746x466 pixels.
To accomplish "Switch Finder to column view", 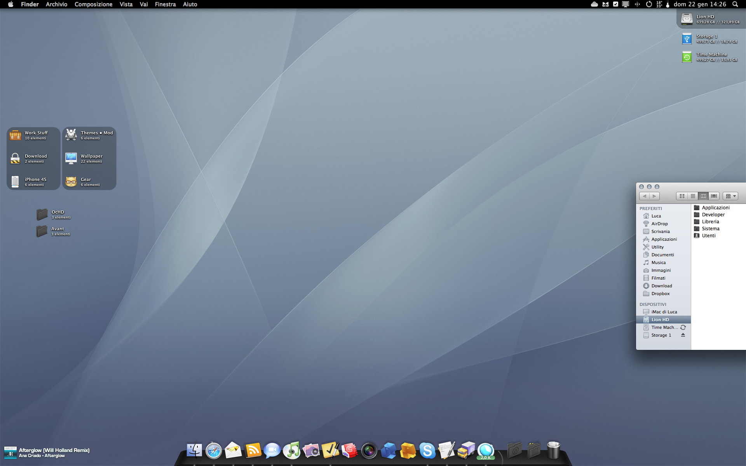I will pos(703,196).
